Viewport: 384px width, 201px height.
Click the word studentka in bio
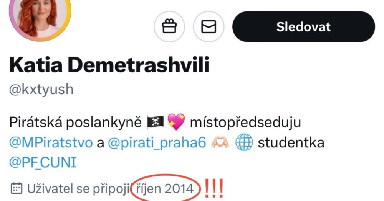pyautogui.click(x=291, y=143)
